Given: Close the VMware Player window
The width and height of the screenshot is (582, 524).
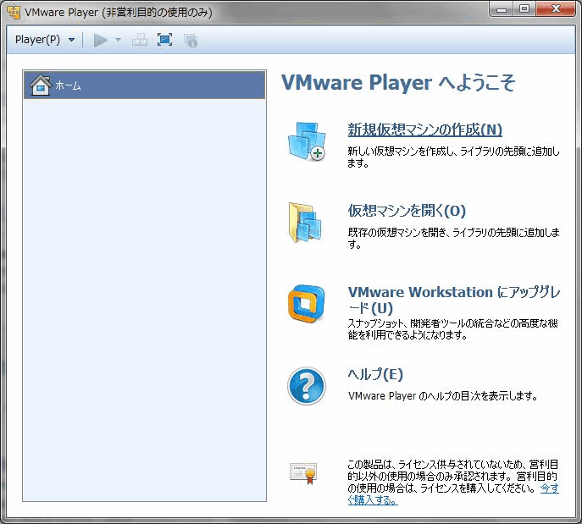Looking at the screenshot, I should (x=556, y=9).
